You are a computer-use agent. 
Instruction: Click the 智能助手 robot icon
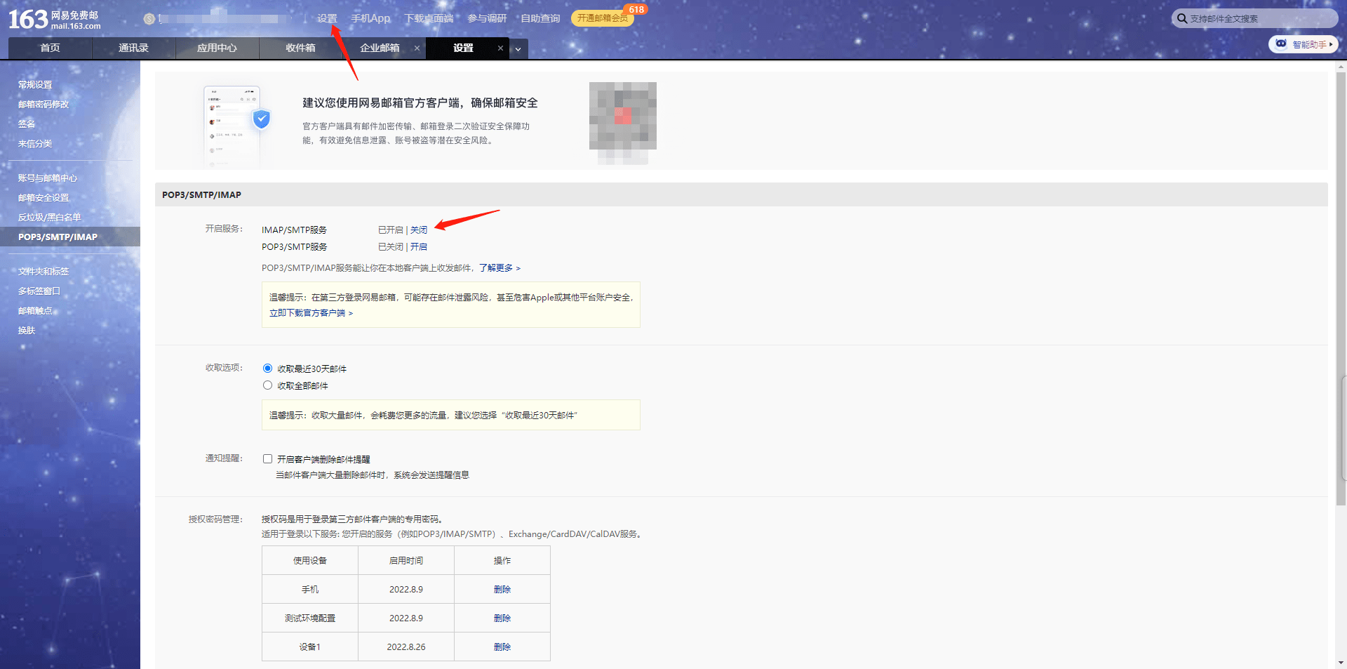point(1281,44)
